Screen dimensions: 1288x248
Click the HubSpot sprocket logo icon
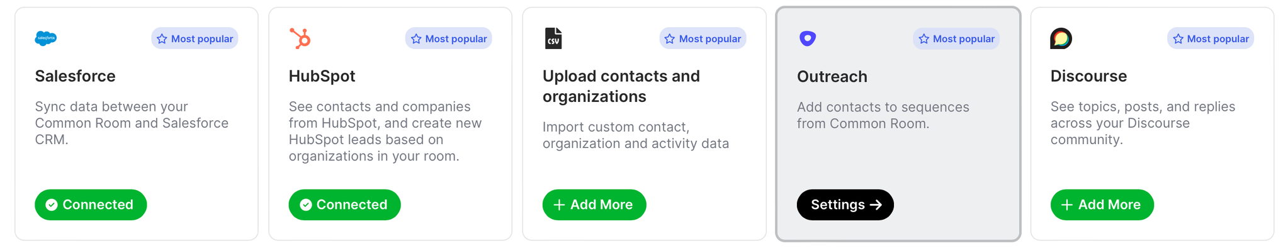coord(300,38)
